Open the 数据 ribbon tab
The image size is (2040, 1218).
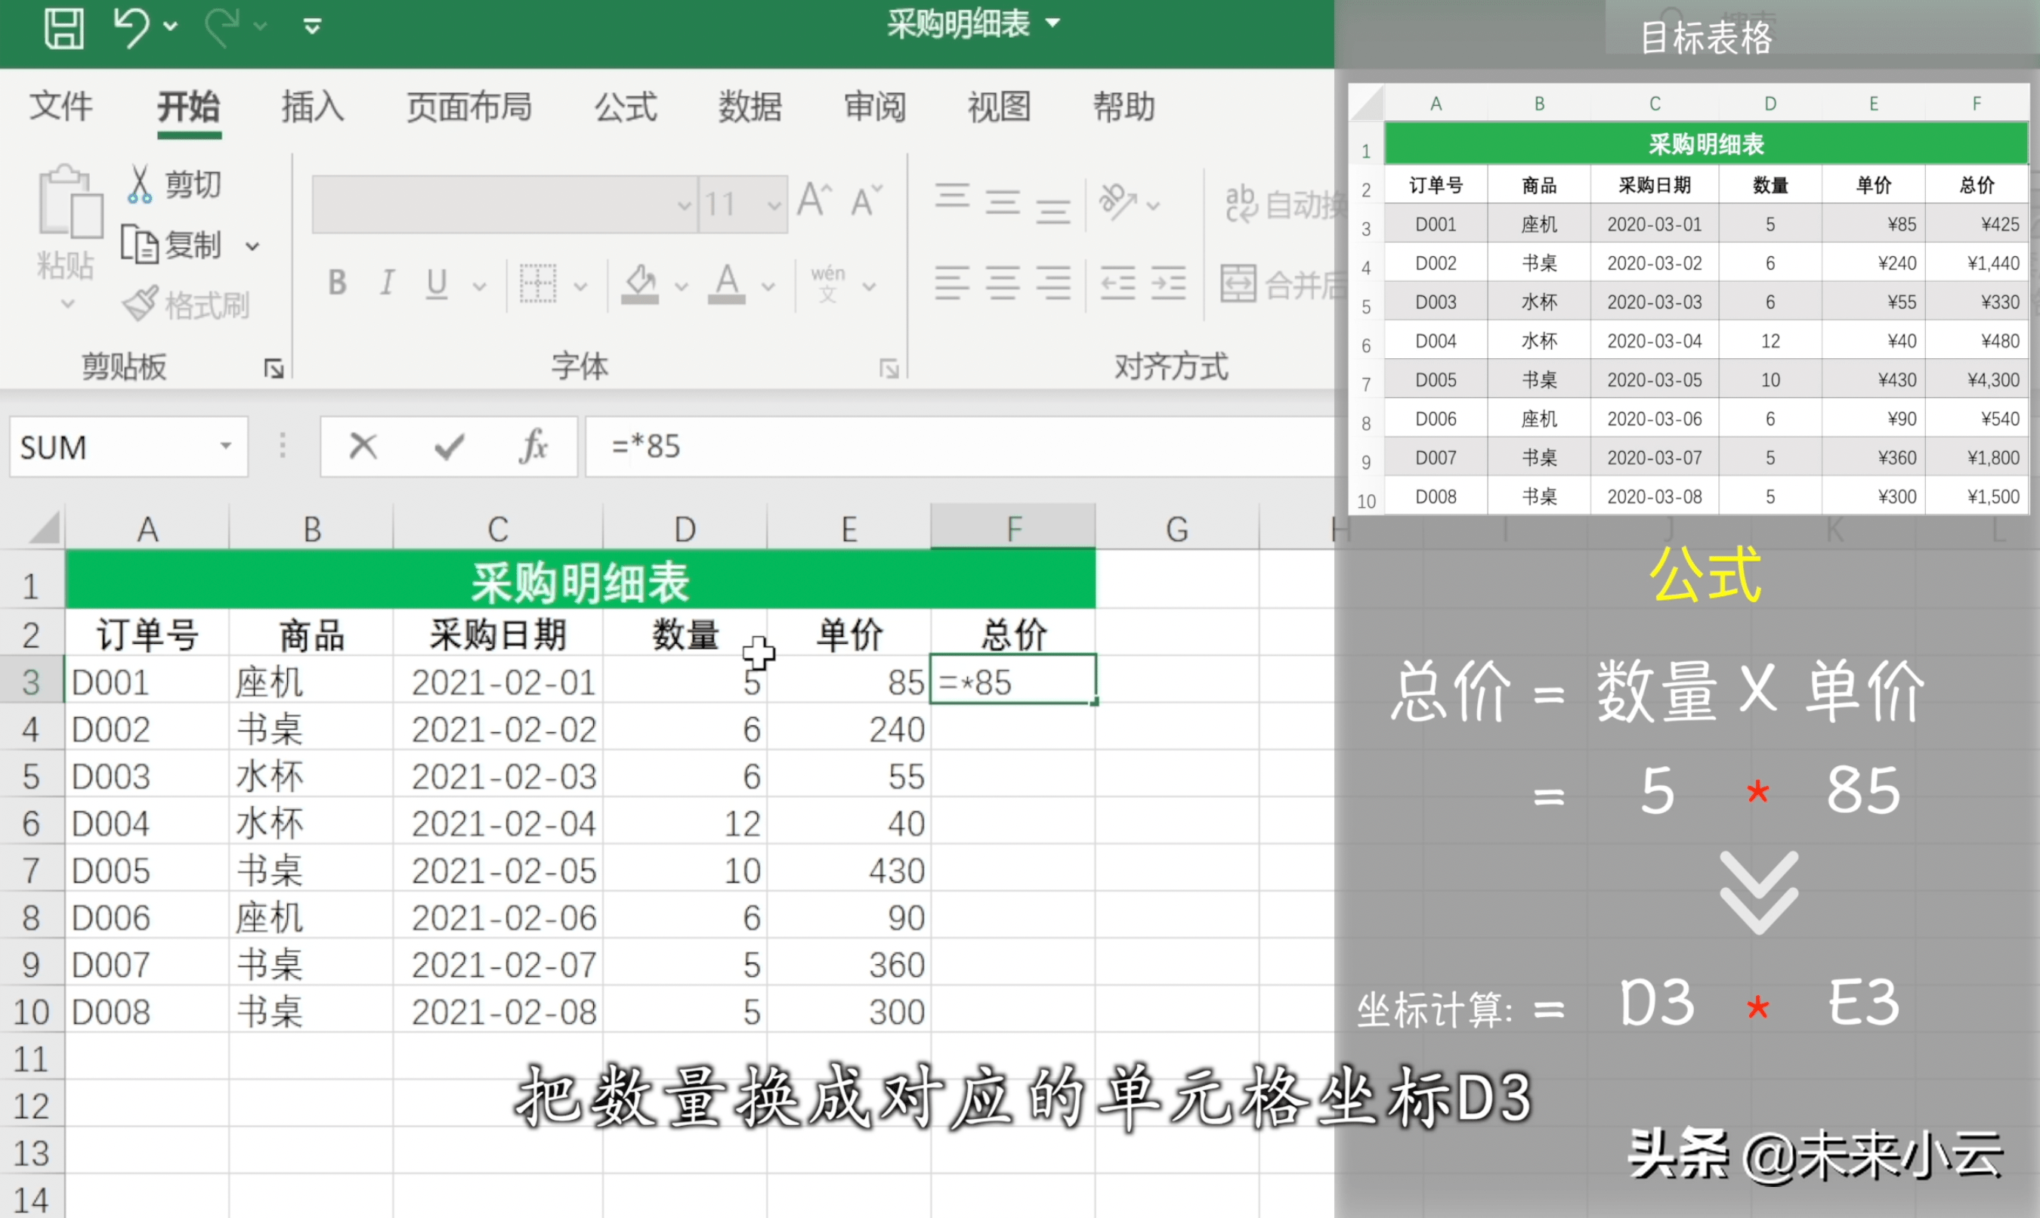(x=750, y=107)
